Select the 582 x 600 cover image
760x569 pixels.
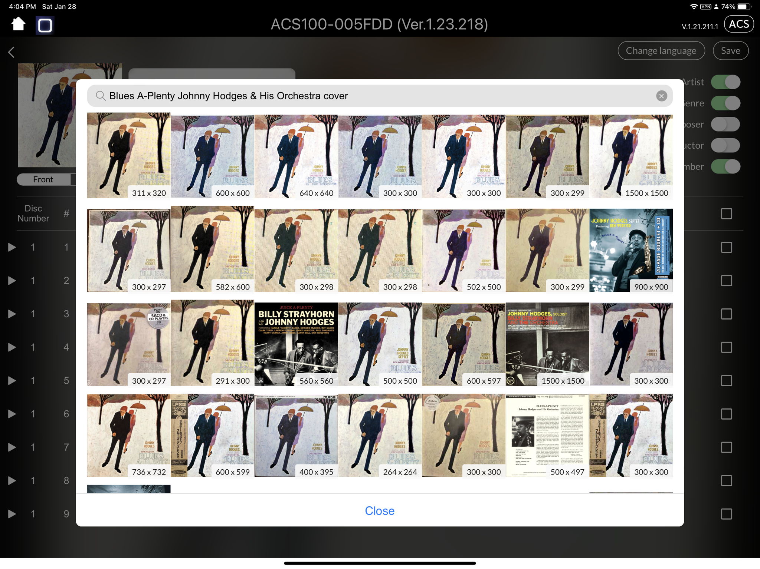pos(213,249)
